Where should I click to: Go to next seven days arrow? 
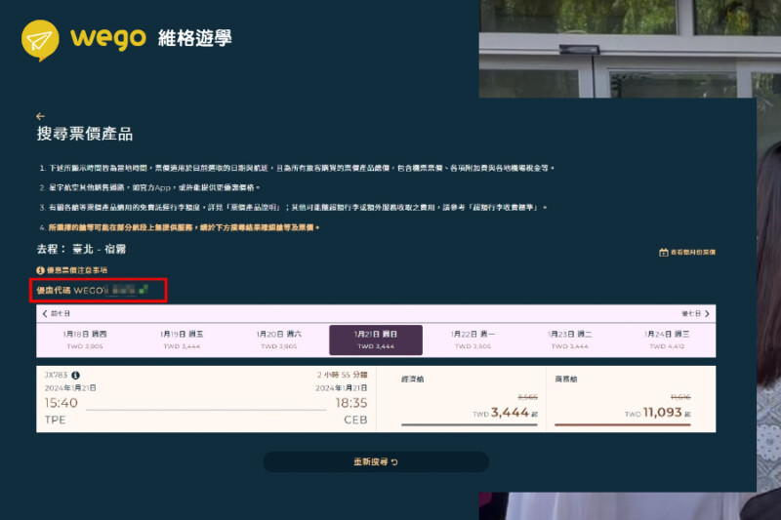click(707, 314)
